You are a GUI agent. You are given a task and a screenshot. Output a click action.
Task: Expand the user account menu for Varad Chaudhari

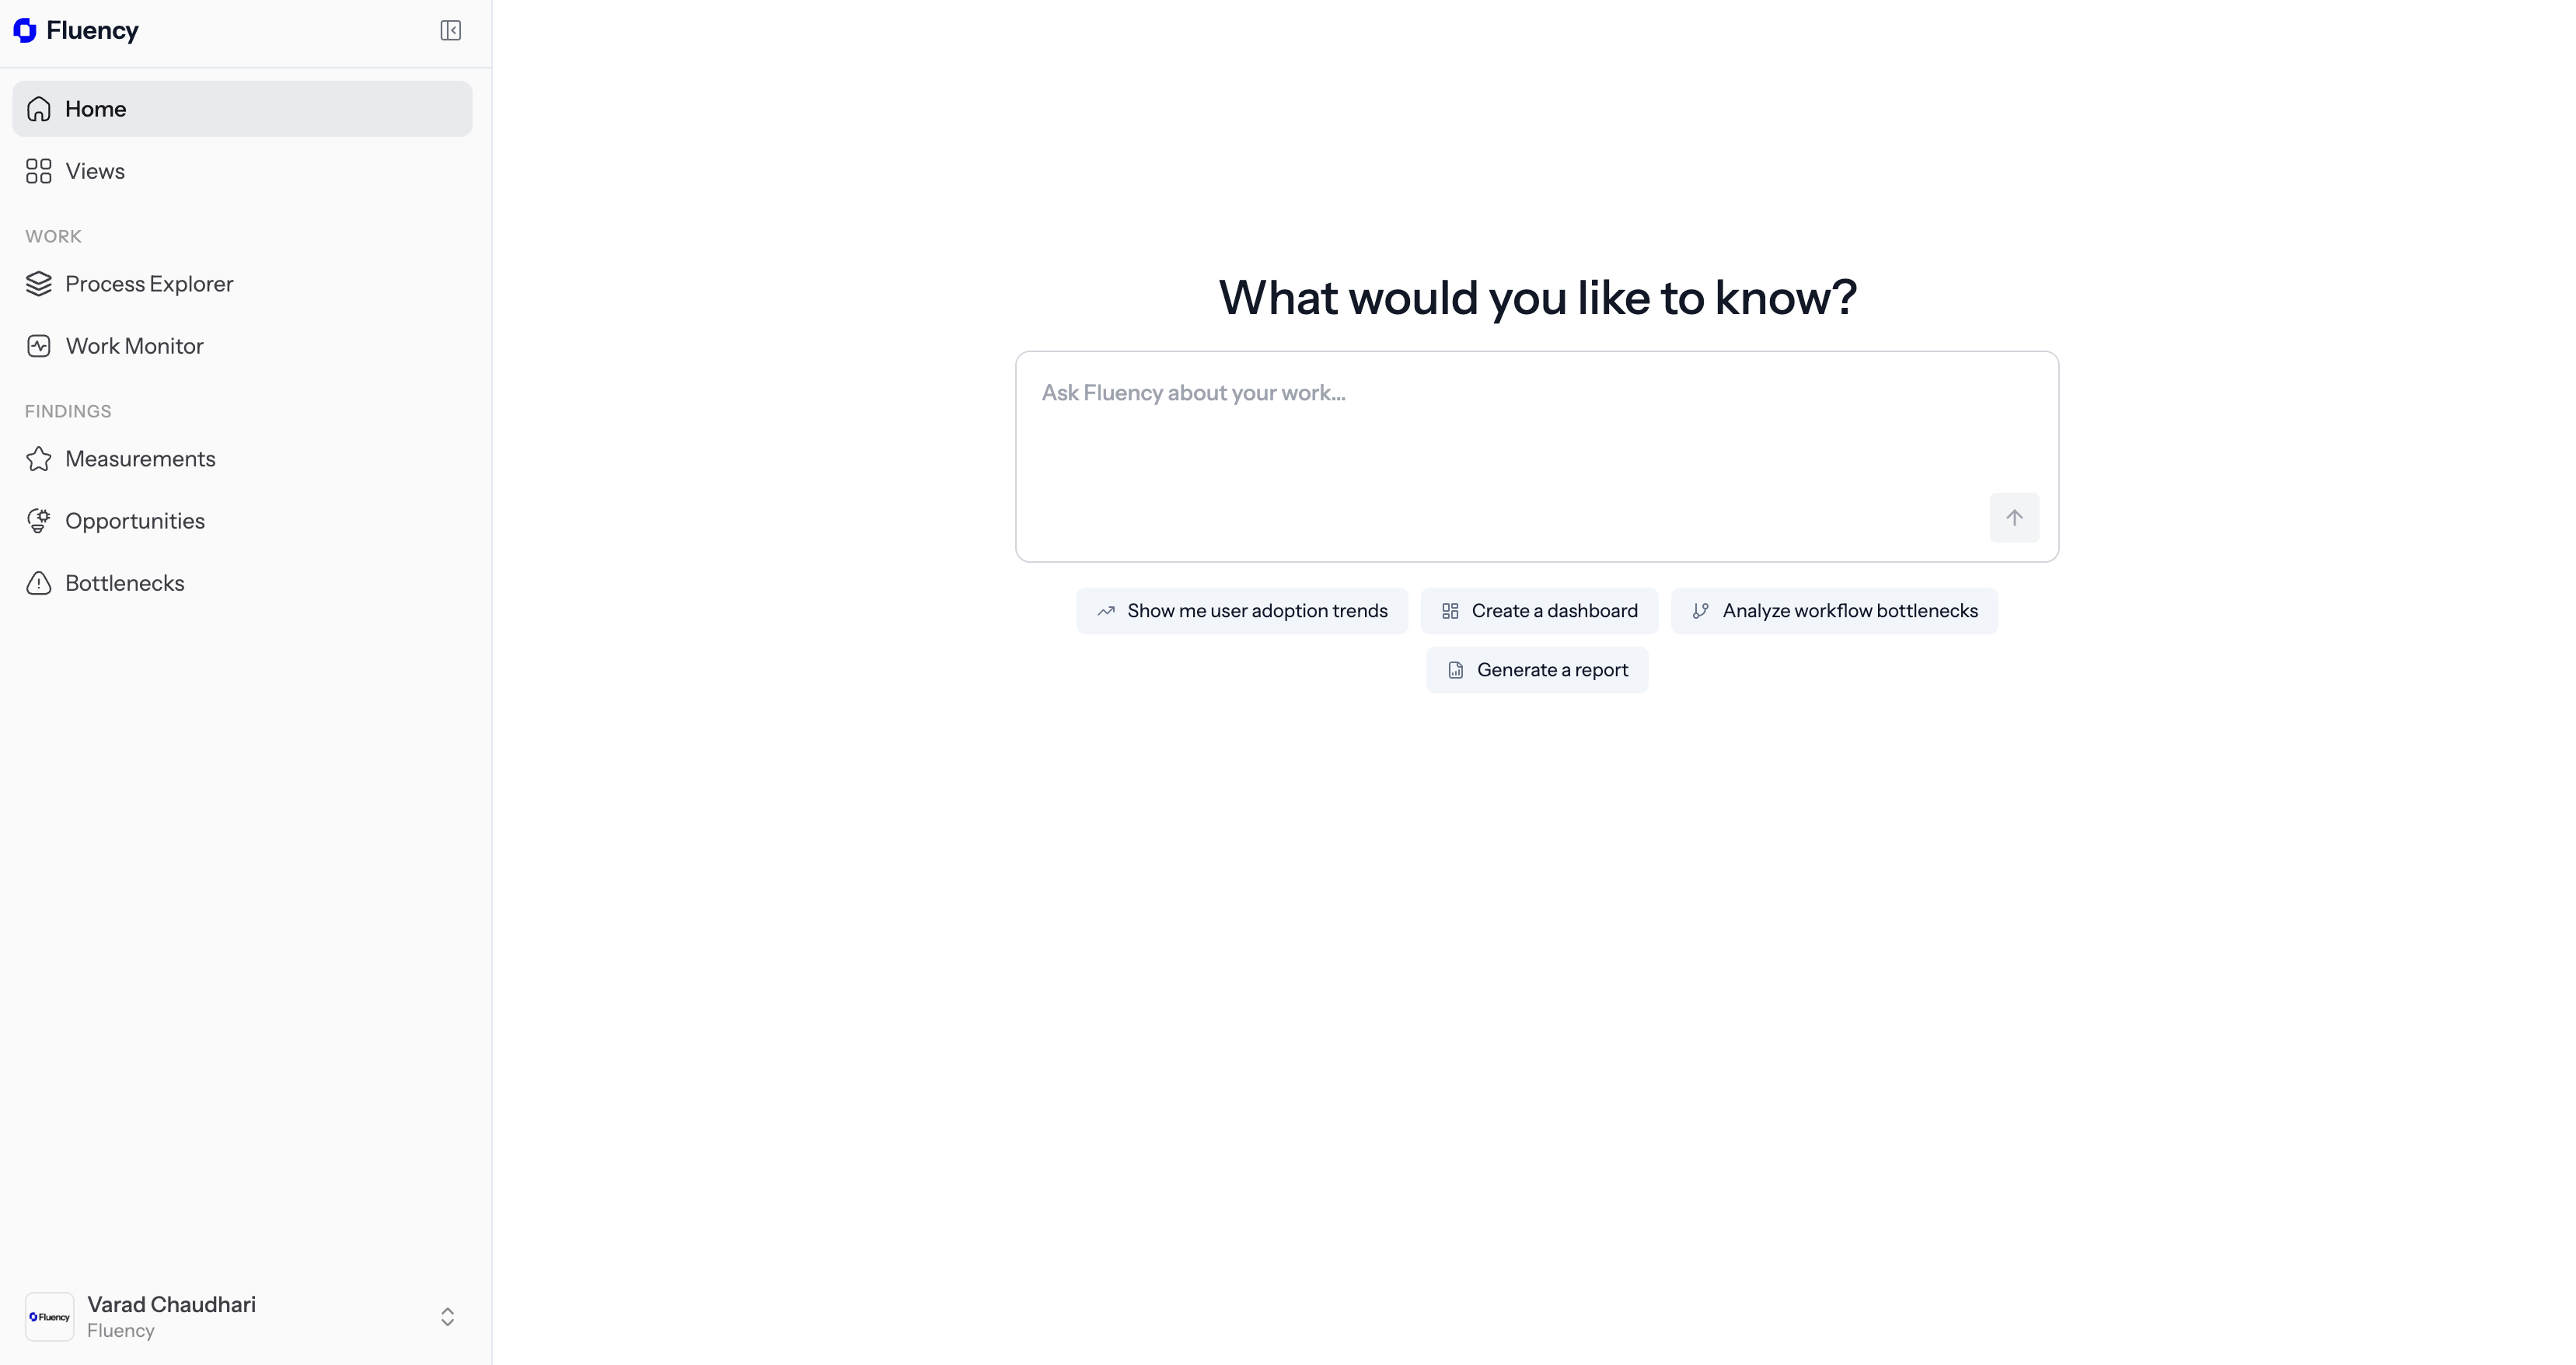pos(447,1316)
